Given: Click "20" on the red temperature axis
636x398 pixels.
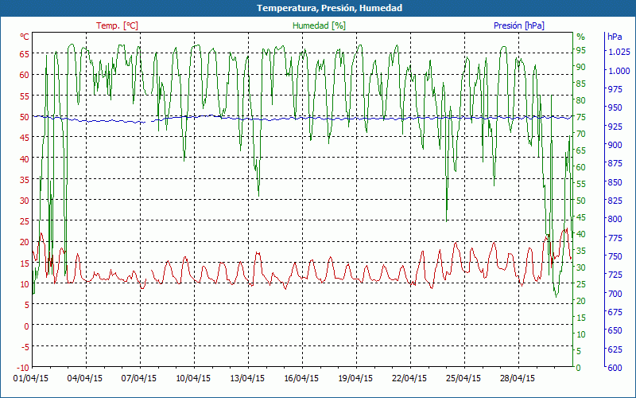Looking at the screenshot, I should 25,242.
